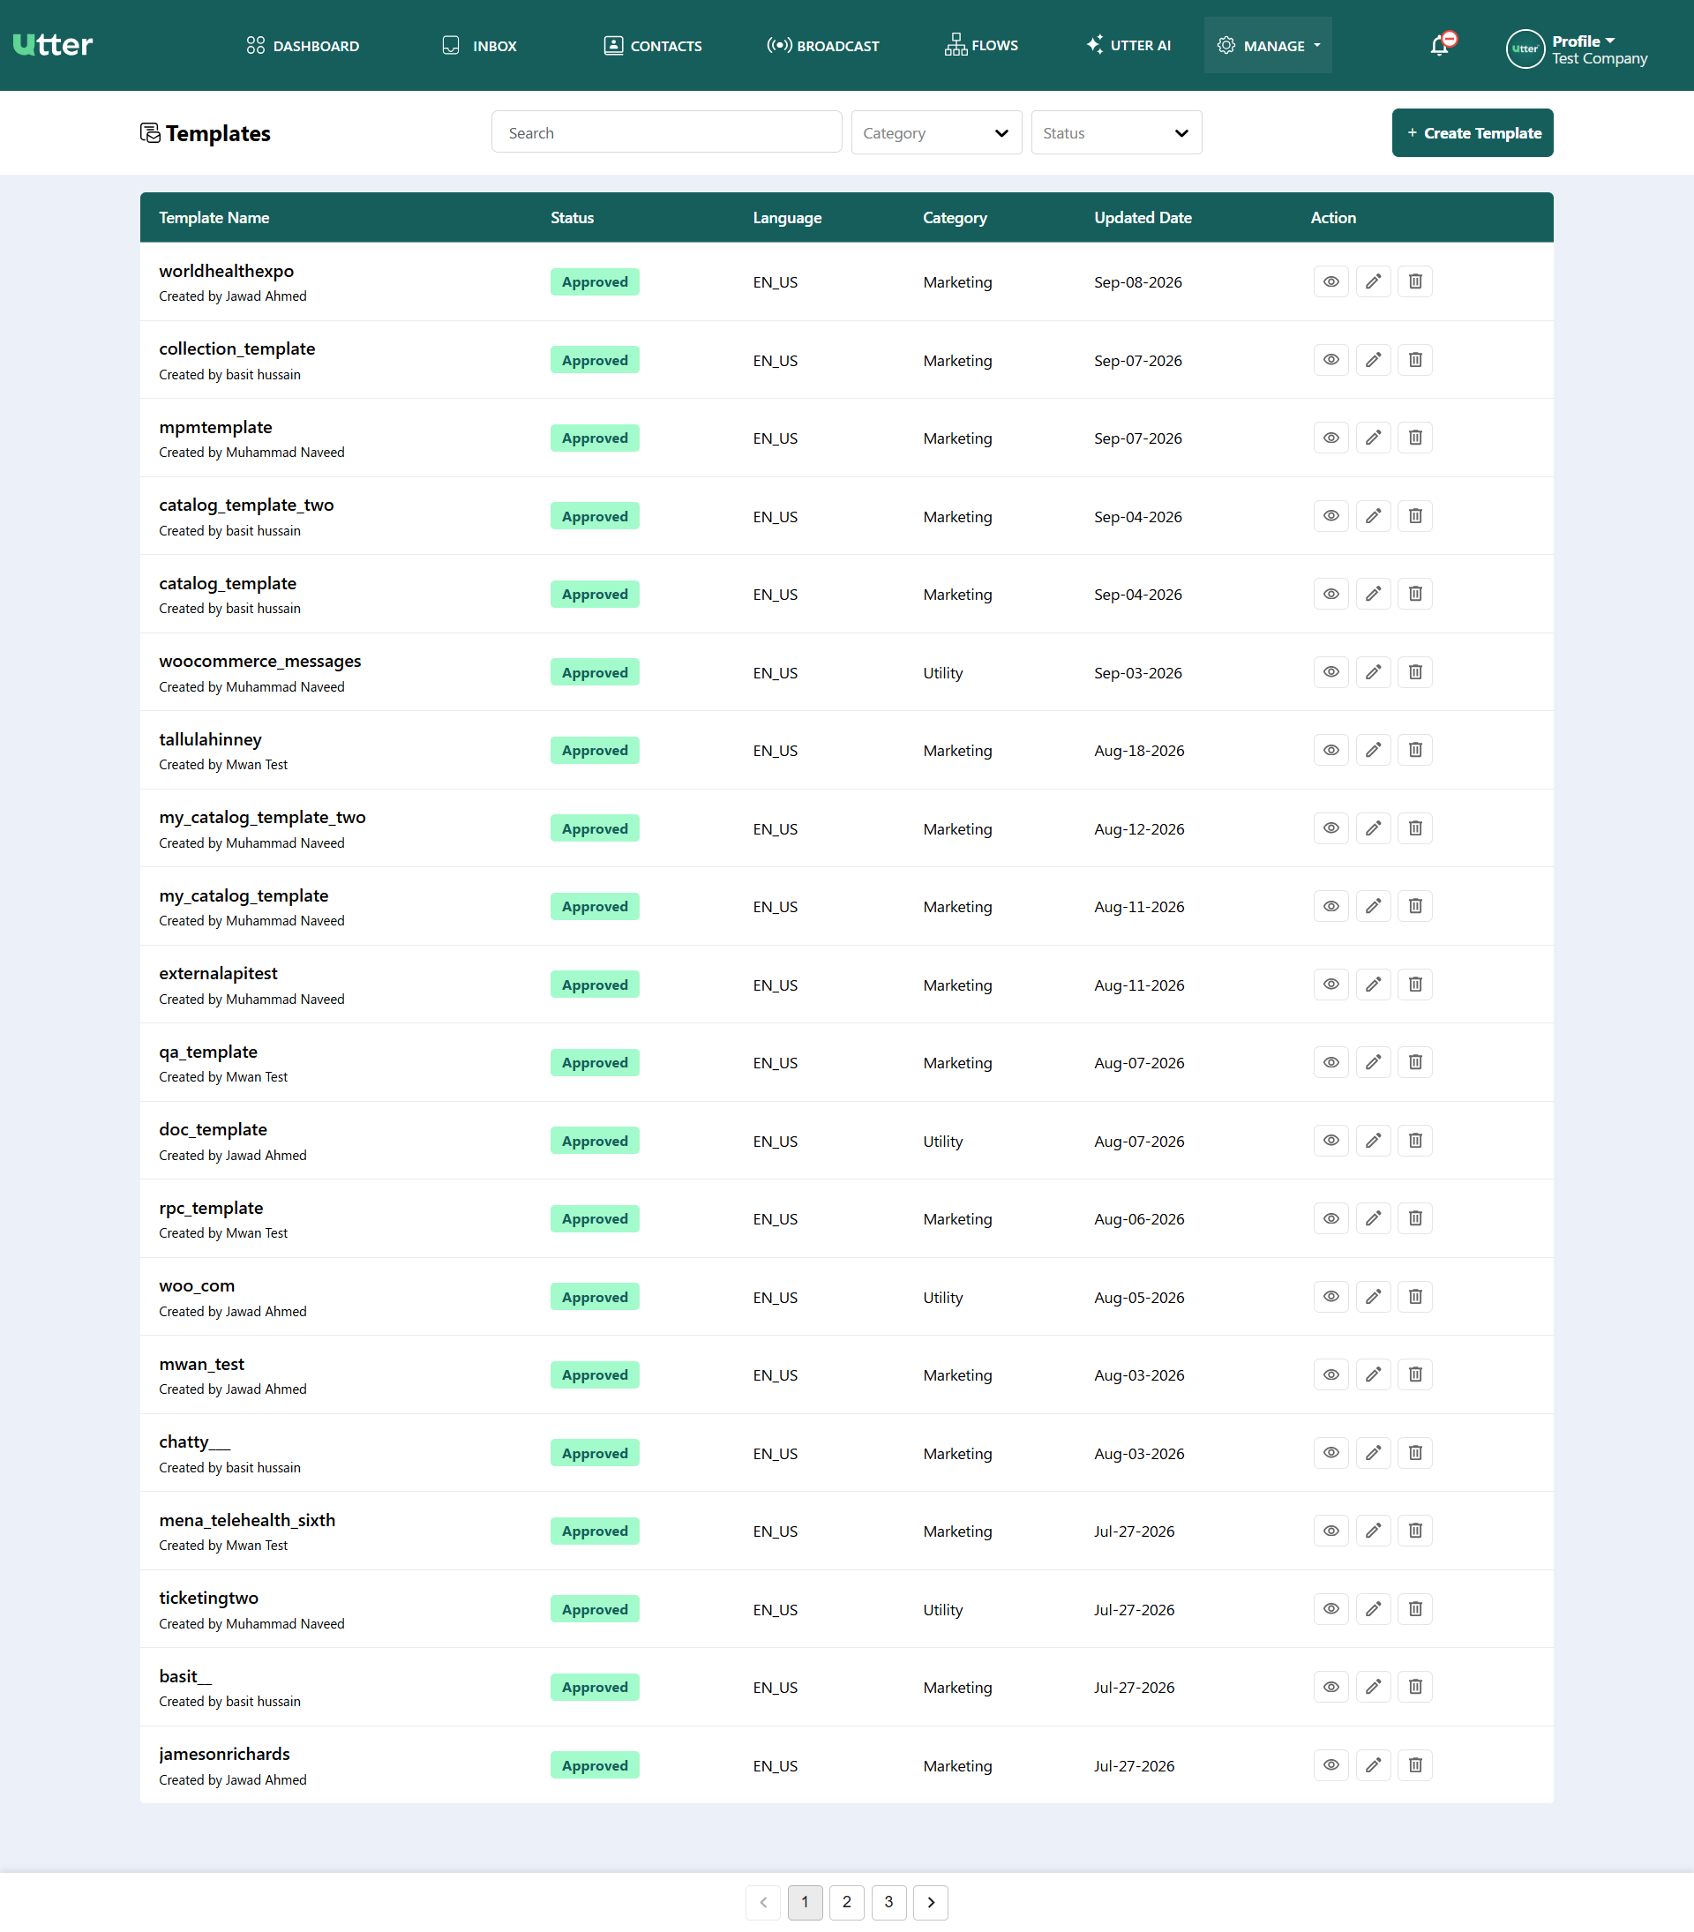Edit the worldhealthexpo template with pencil icon
Image resolution: width=1694 pixels, height=1932 pixels.
point(1373,281)
